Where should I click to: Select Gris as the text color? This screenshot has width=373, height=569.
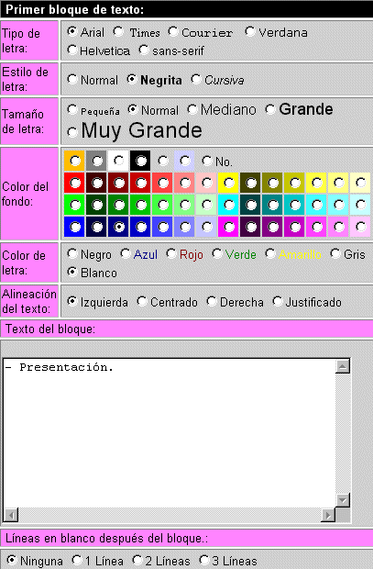coord(335,253)
